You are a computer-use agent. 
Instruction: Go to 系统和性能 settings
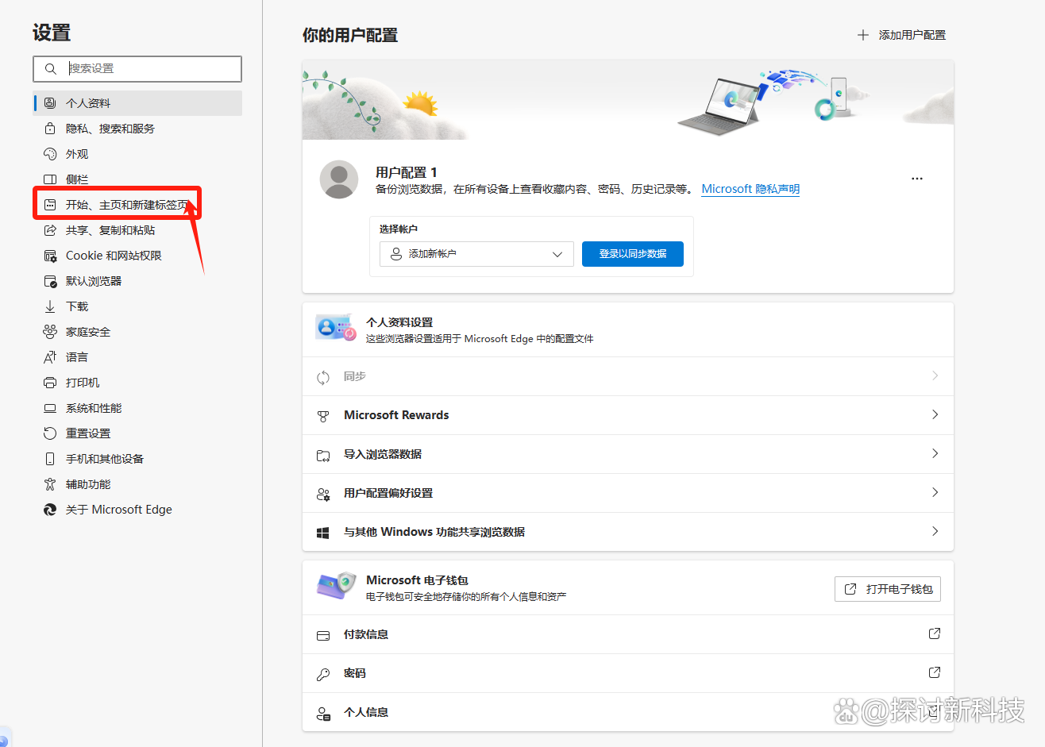tap(137, 408)
